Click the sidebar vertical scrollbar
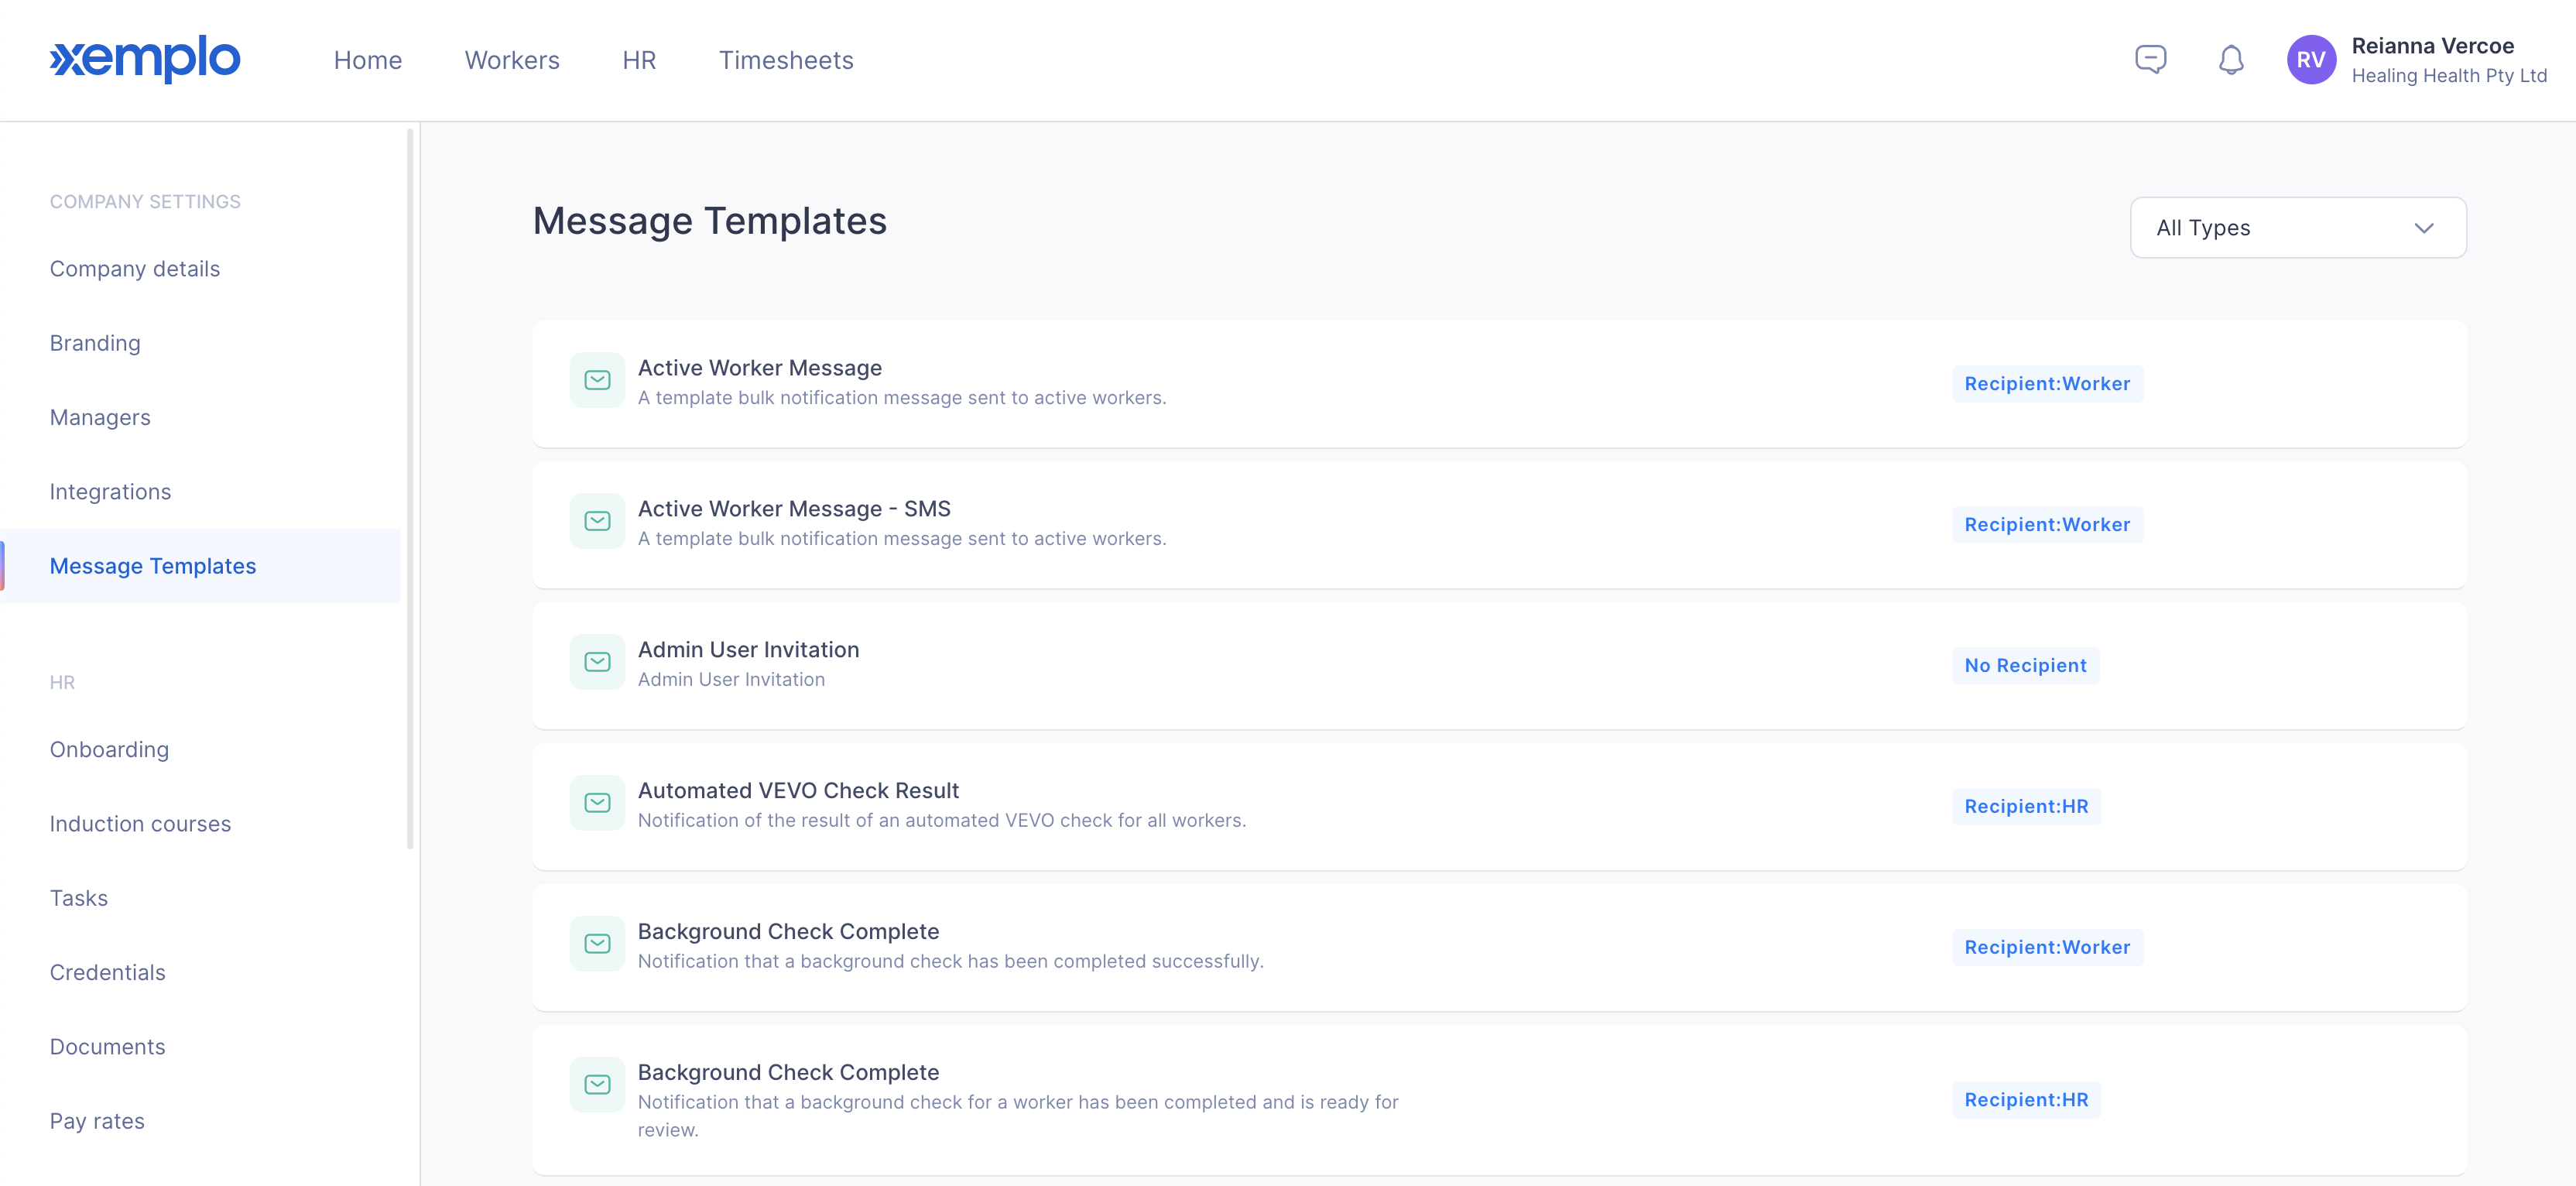This screenshot has width=2576, height=1186. click(410, 488)
